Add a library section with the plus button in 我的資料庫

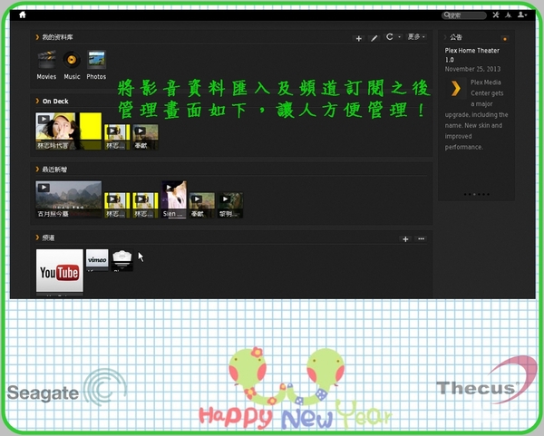pos(359,38)
